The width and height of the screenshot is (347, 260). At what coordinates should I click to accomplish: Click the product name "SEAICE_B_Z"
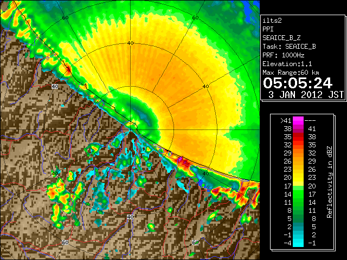[281, 38]
